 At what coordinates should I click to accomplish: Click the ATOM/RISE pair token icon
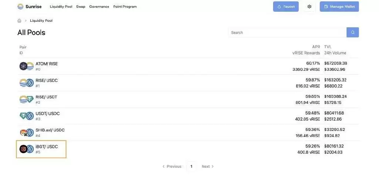pos(26,66)
